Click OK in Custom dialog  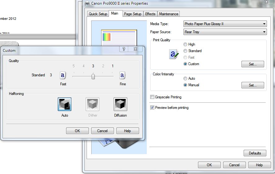[77, 131]
